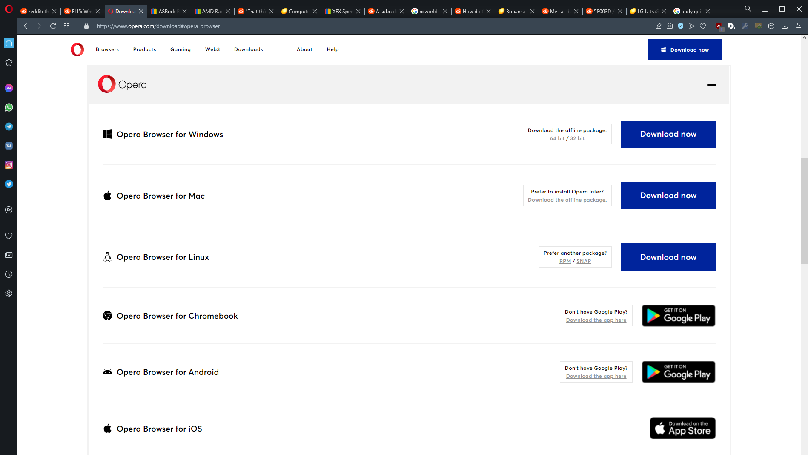Screen dimensions: 808x455
Task: Open WhatsApp in the Opera sidebar
Action: tap(9, 107)
